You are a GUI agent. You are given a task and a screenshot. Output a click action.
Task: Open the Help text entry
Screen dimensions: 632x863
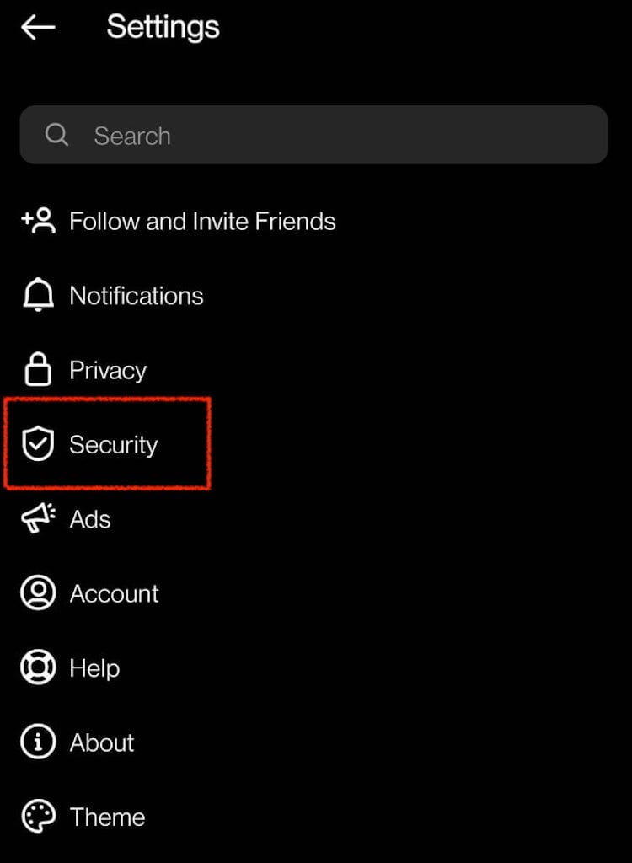coord(94,668)
